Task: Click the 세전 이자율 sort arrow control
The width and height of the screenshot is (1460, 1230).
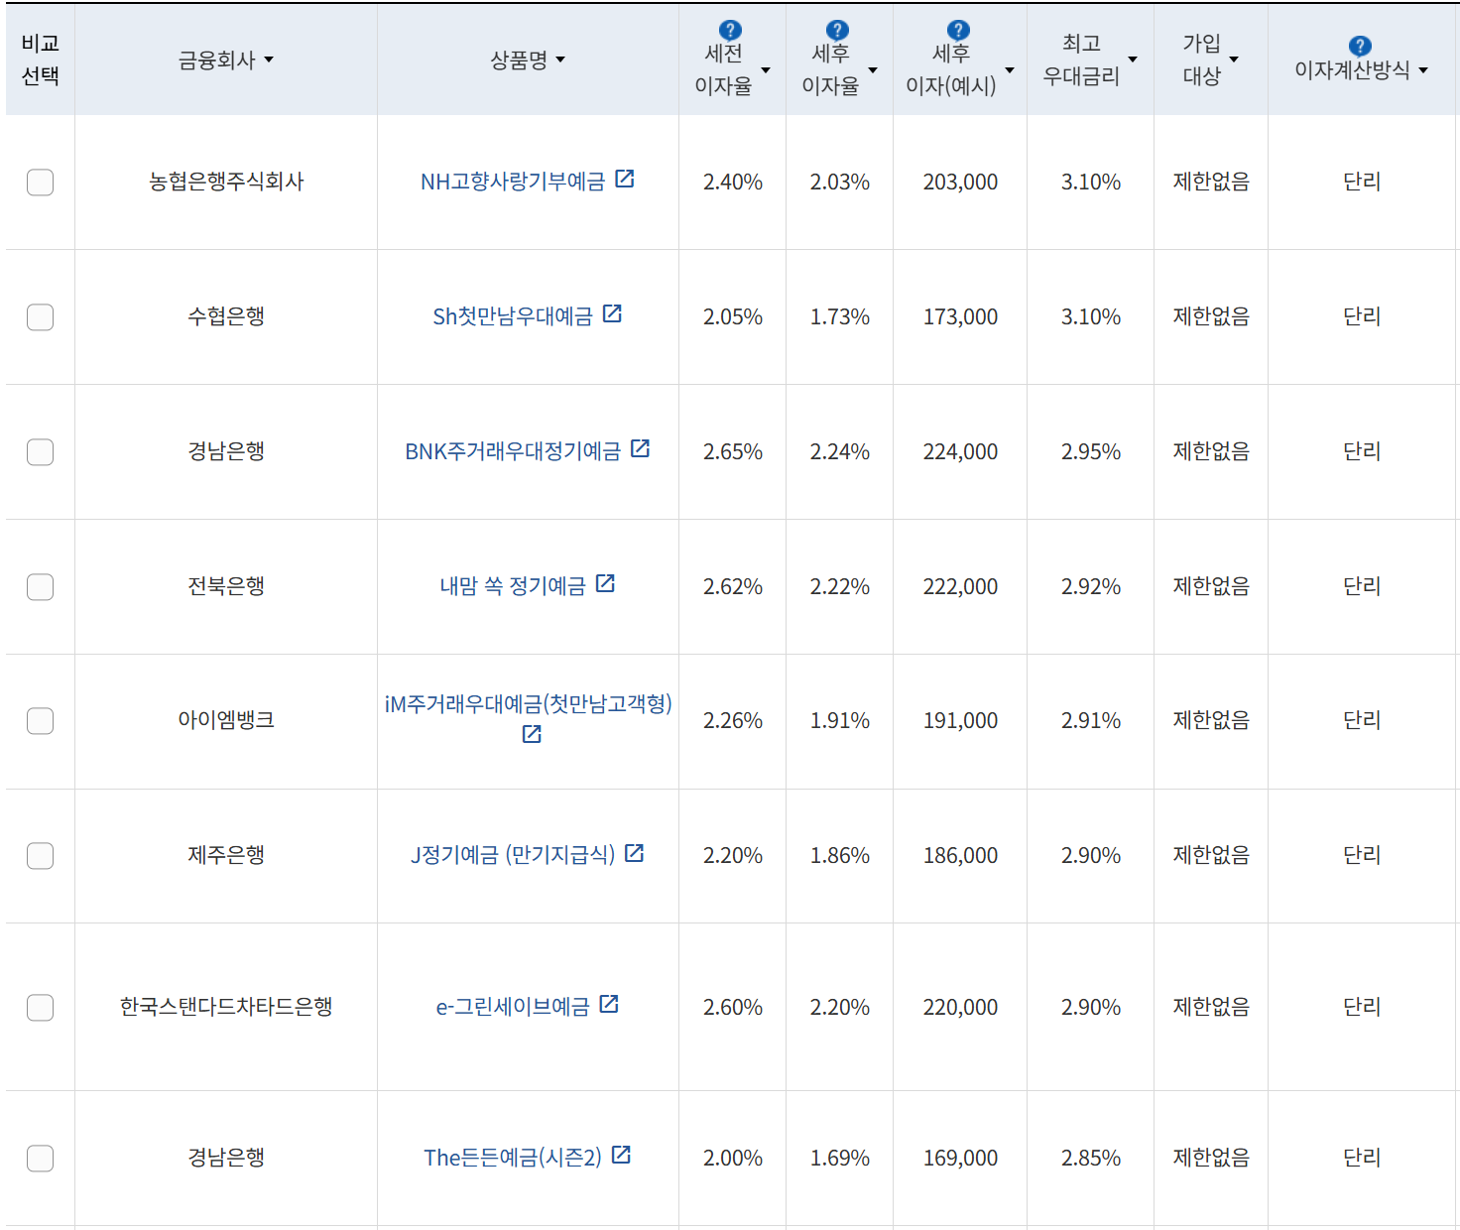Action: coord(765,70)
